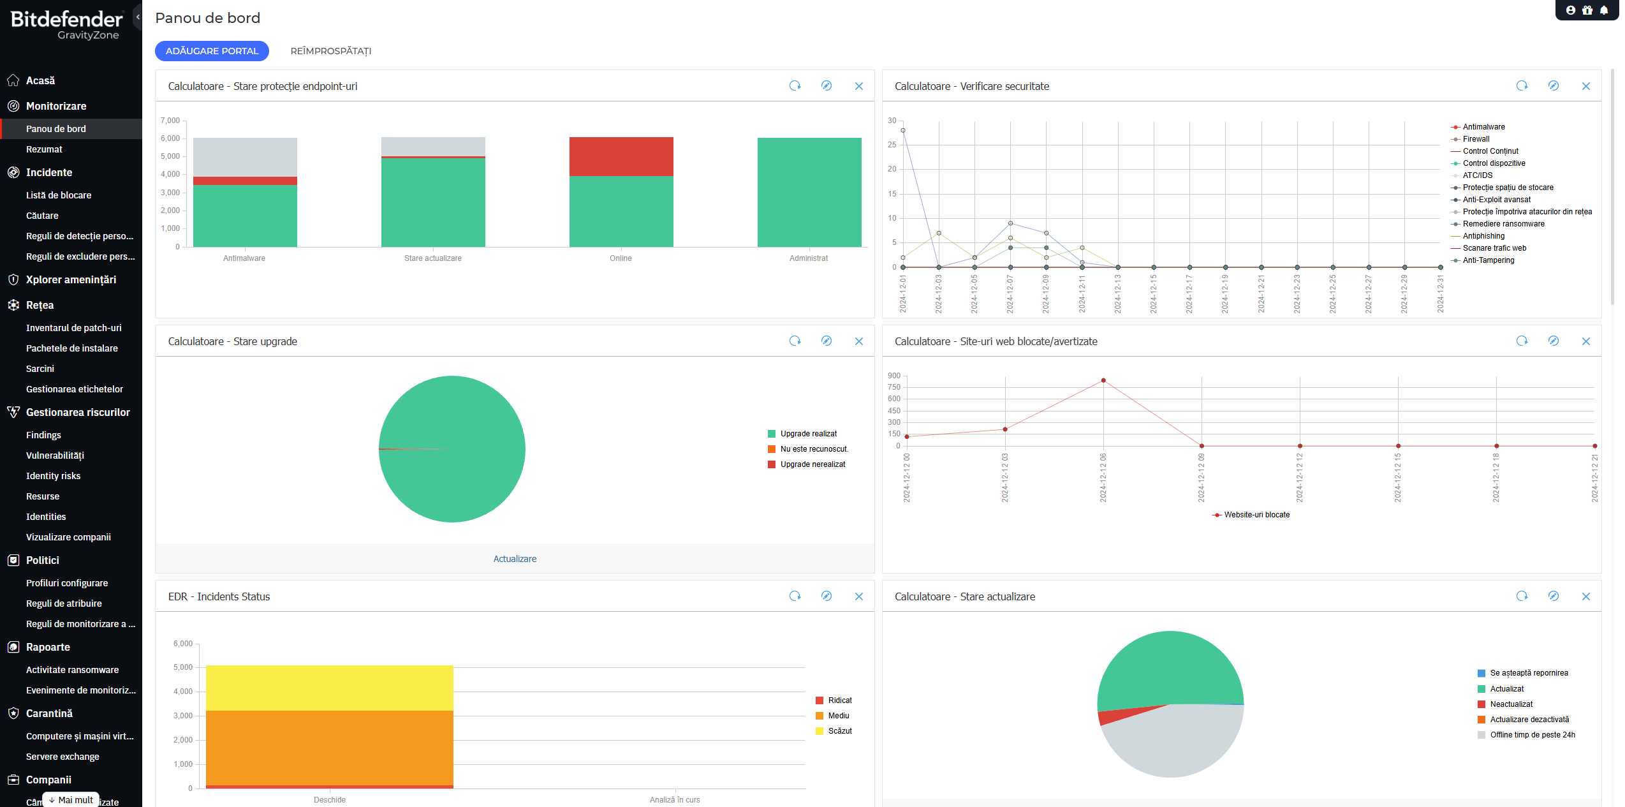Click Neactualizat red legend swatch
The height and width of the screenshot is (807, 1625).
(1482, 704)
